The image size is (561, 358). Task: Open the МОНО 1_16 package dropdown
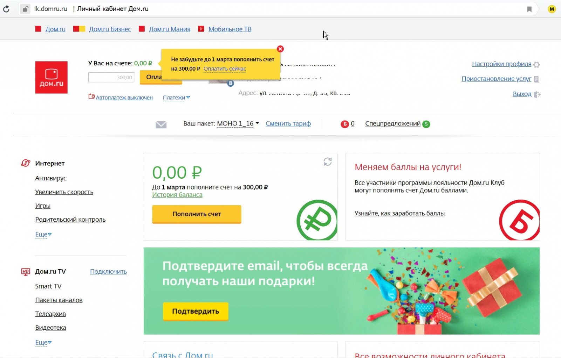point(238,123)
